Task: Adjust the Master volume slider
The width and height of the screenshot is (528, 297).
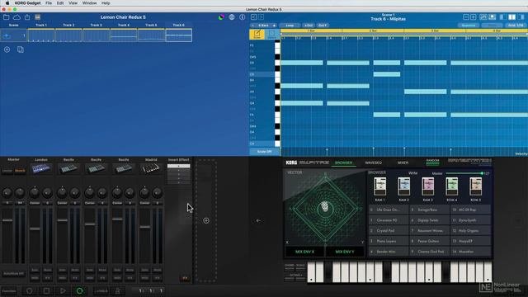Action: (464, 173)
